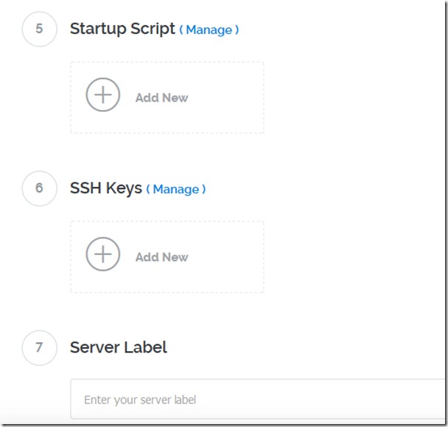Click the plus icon under SSH Keys
The image size is (448, 427).
(x=102, y=255)
